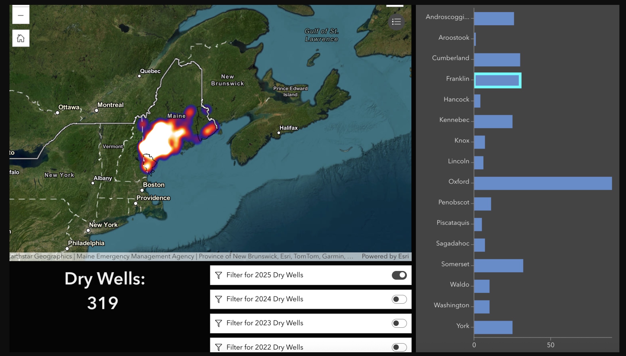
Task: Select the Oxford bar in the chart
Action: (543, 183)
